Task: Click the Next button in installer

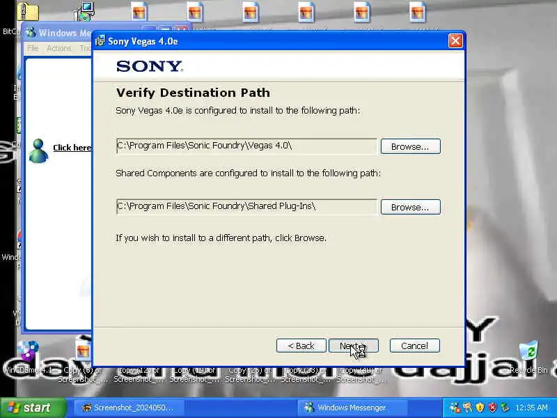Action: point(354,346)
